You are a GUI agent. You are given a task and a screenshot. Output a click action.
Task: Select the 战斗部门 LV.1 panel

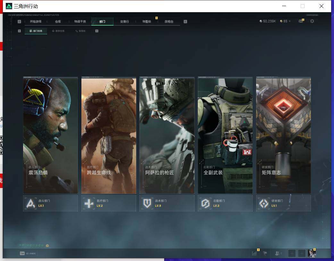(50, 203)
